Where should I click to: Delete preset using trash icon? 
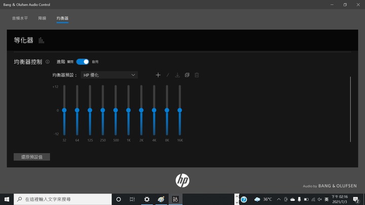197,75
